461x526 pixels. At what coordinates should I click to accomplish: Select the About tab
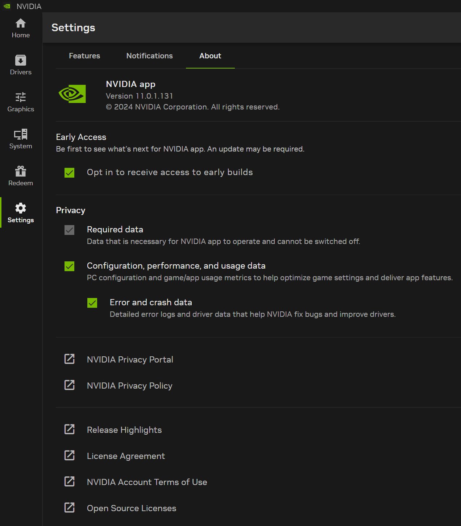(x=210, y=56)
